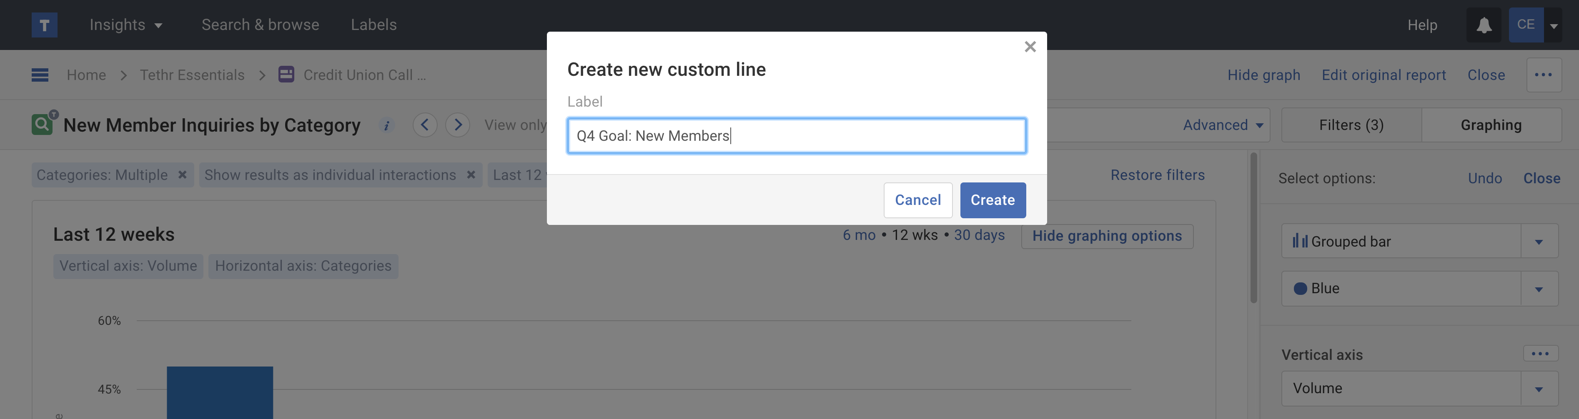Cancel the new custom line
Viewport: 1579px width, 419px height.
(x=917, y=200)
